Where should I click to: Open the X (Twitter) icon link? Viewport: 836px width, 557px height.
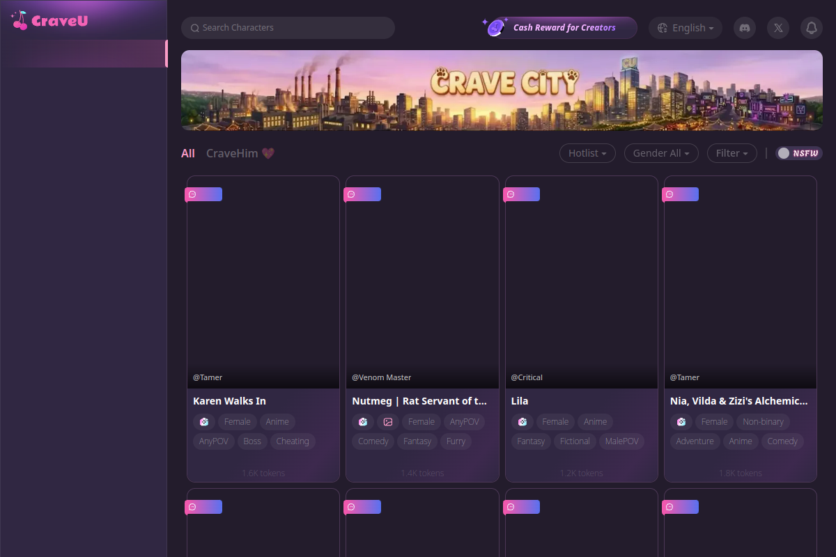tap(778, 28)
